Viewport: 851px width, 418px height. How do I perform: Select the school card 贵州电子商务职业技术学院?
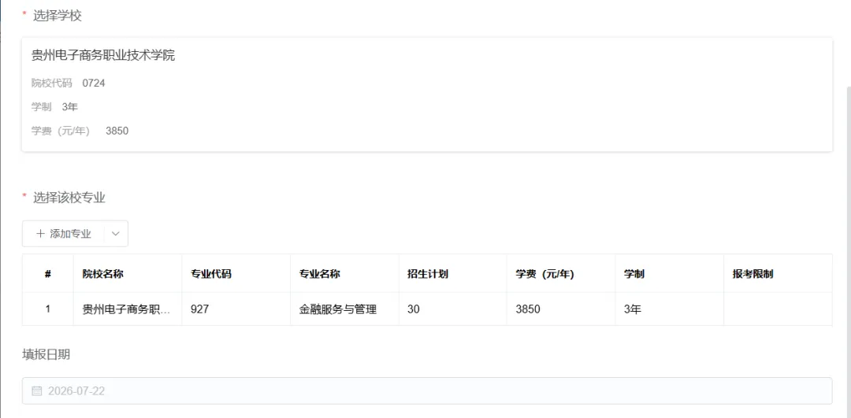tap(426, 94)
